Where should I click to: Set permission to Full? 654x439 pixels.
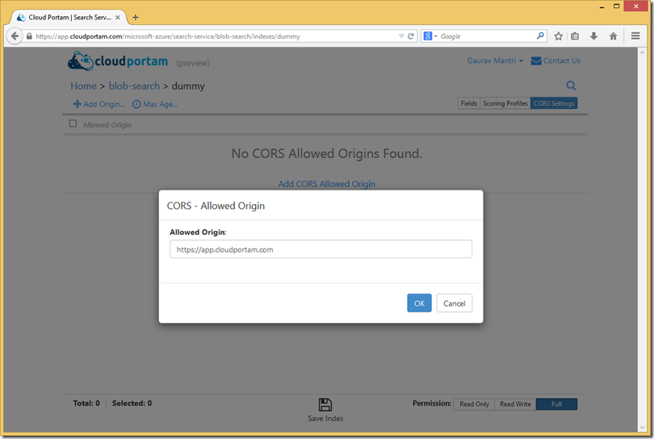(557, 404)
